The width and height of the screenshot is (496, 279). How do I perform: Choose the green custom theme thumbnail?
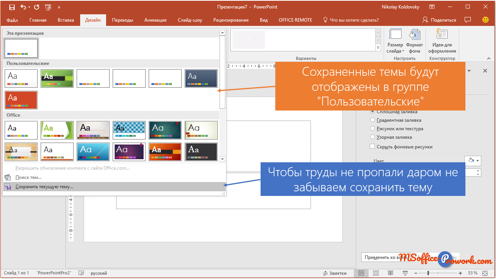pyautogui.click(x=57, y=78)
